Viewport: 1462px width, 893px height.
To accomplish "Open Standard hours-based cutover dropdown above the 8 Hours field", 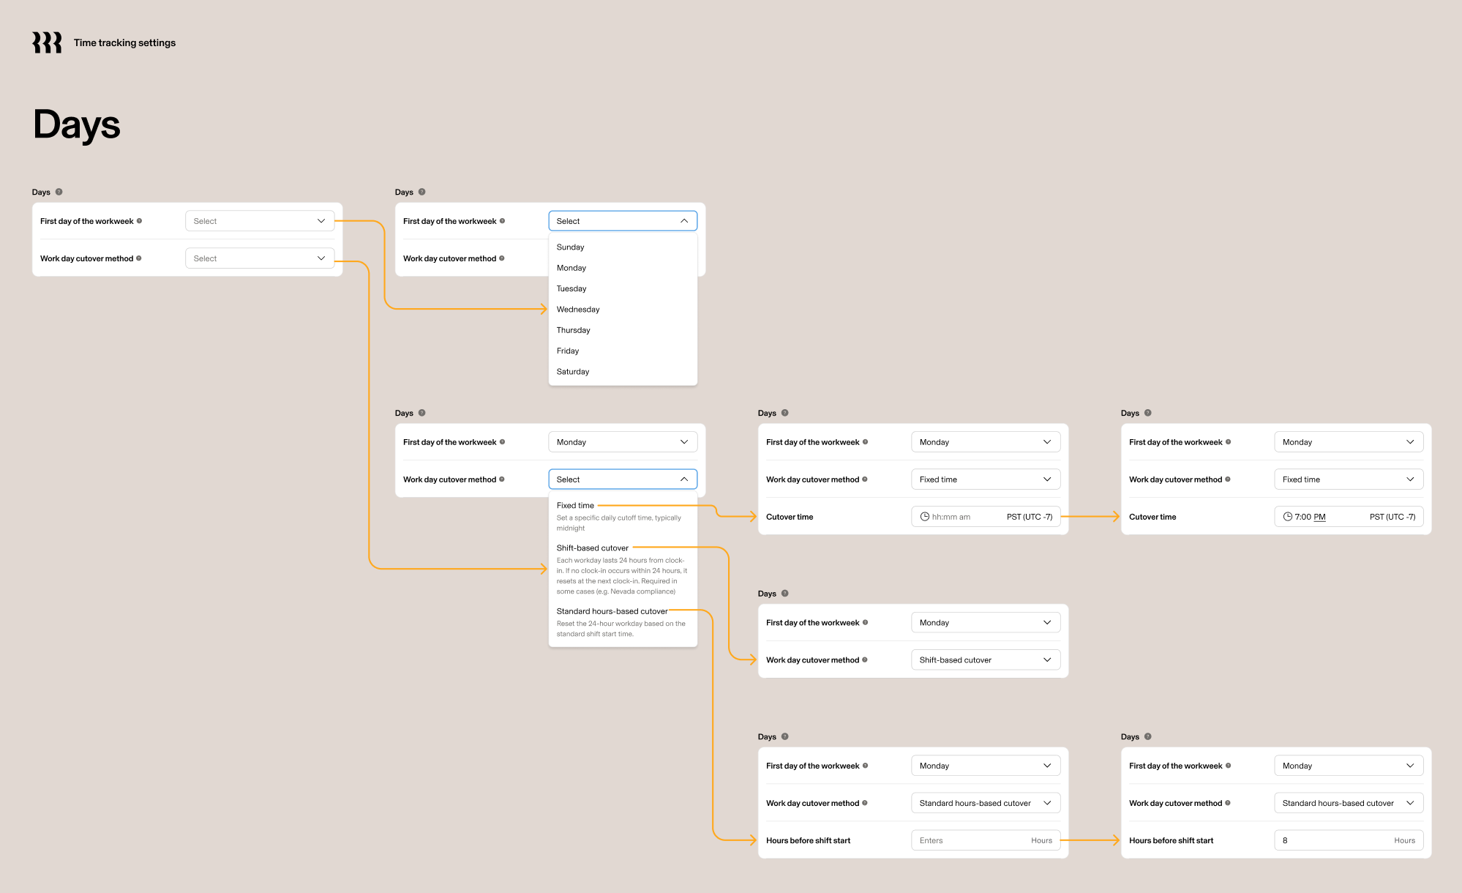I will 1349,803.
